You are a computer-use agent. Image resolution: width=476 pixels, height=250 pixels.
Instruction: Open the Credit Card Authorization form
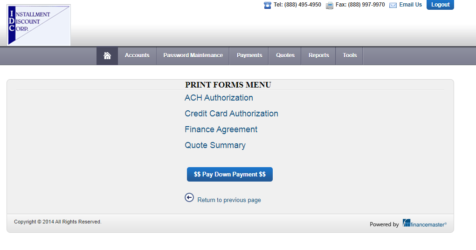pyautogui.click(x=231, y=114)
